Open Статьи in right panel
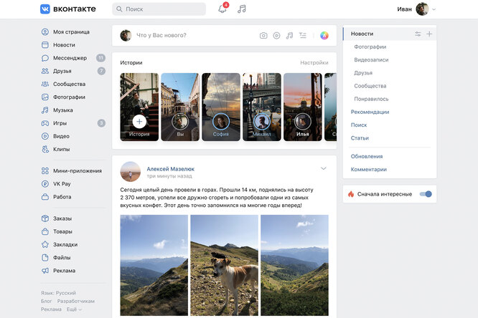The width and height of the screenshot is (478, 318). (x=360, y=138)
